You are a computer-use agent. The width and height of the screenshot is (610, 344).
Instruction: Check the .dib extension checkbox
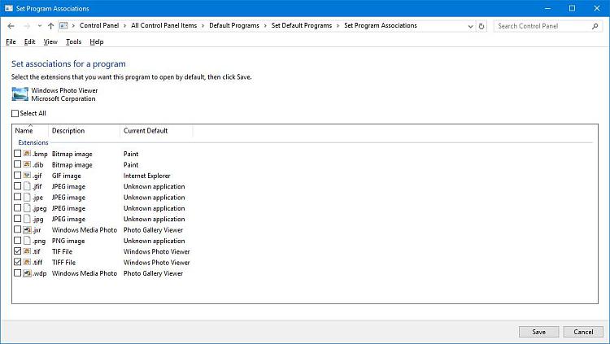[x=18, y=164]
